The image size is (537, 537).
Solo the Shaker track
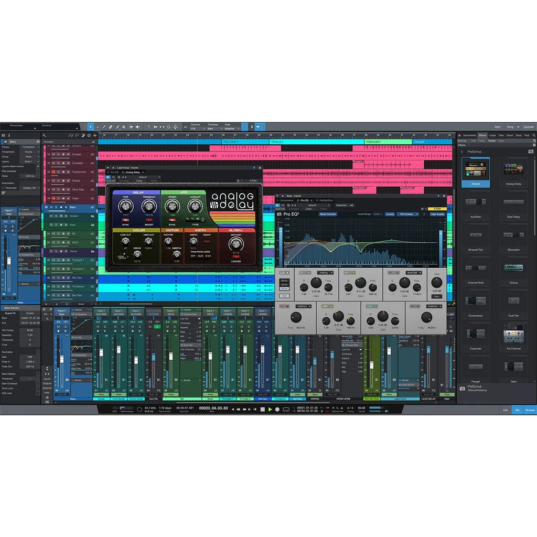[x=58, y=181]
